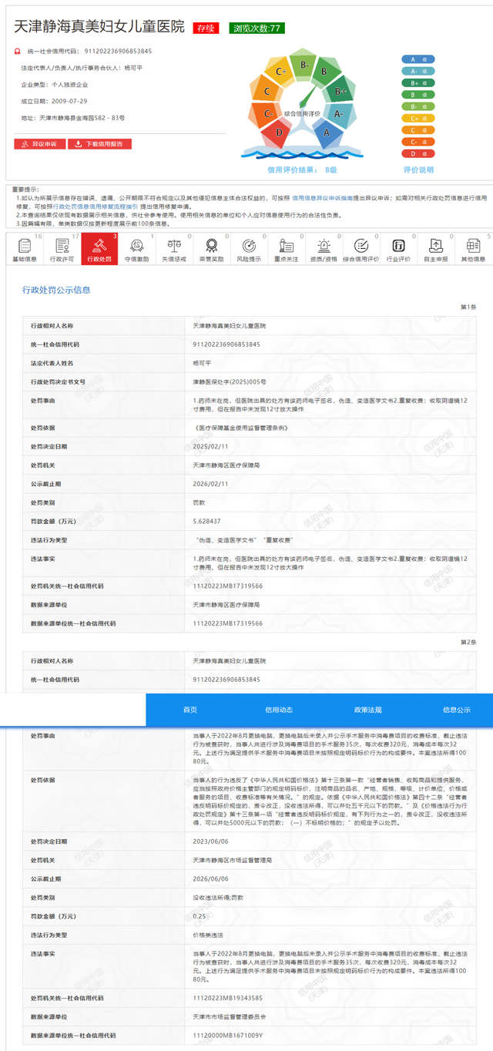Go to 首页 in the blue navigation bar
Image resolution: width=493 pixels, height=1051 pixels.
[x=189, y=710]
